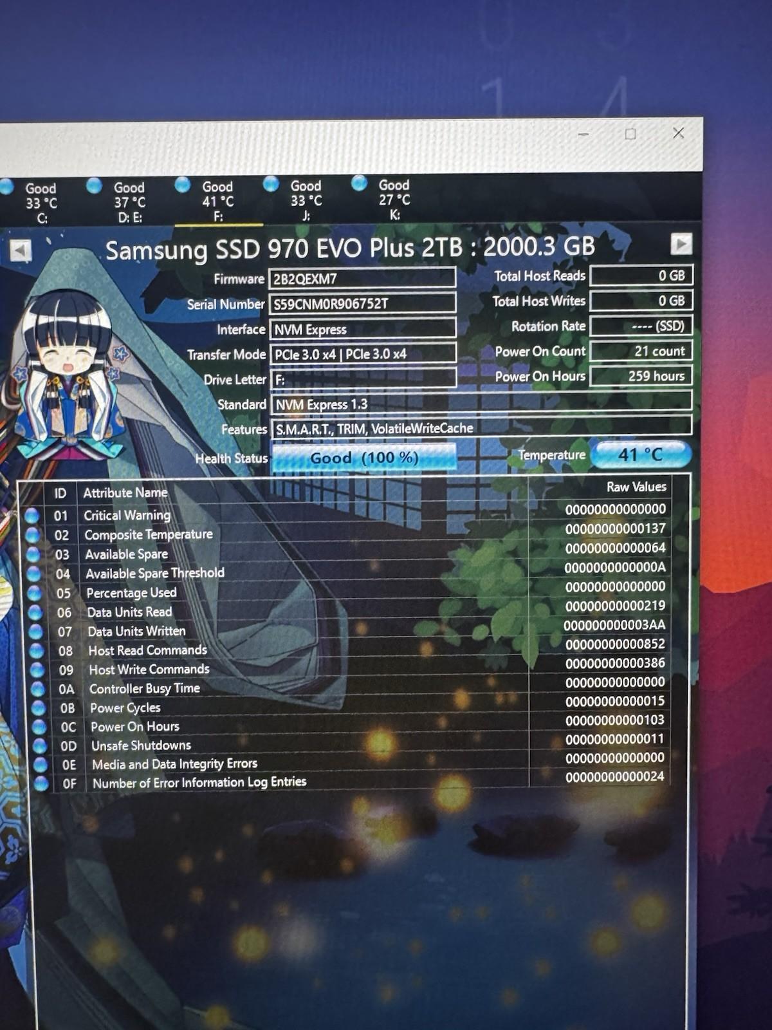The height and width of the screenshot is (1030, 772).
Task: Click the Raw Values column header
Action: pyautogui.click(x=636, y=487)
